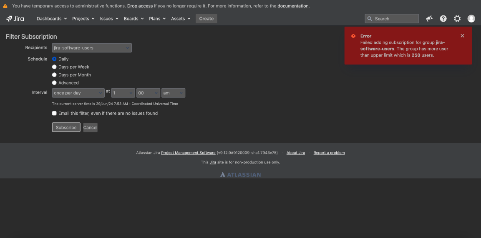Open the notifications megaphone icon
This screenshot has width=481, height=238.
tap(429, 19)
